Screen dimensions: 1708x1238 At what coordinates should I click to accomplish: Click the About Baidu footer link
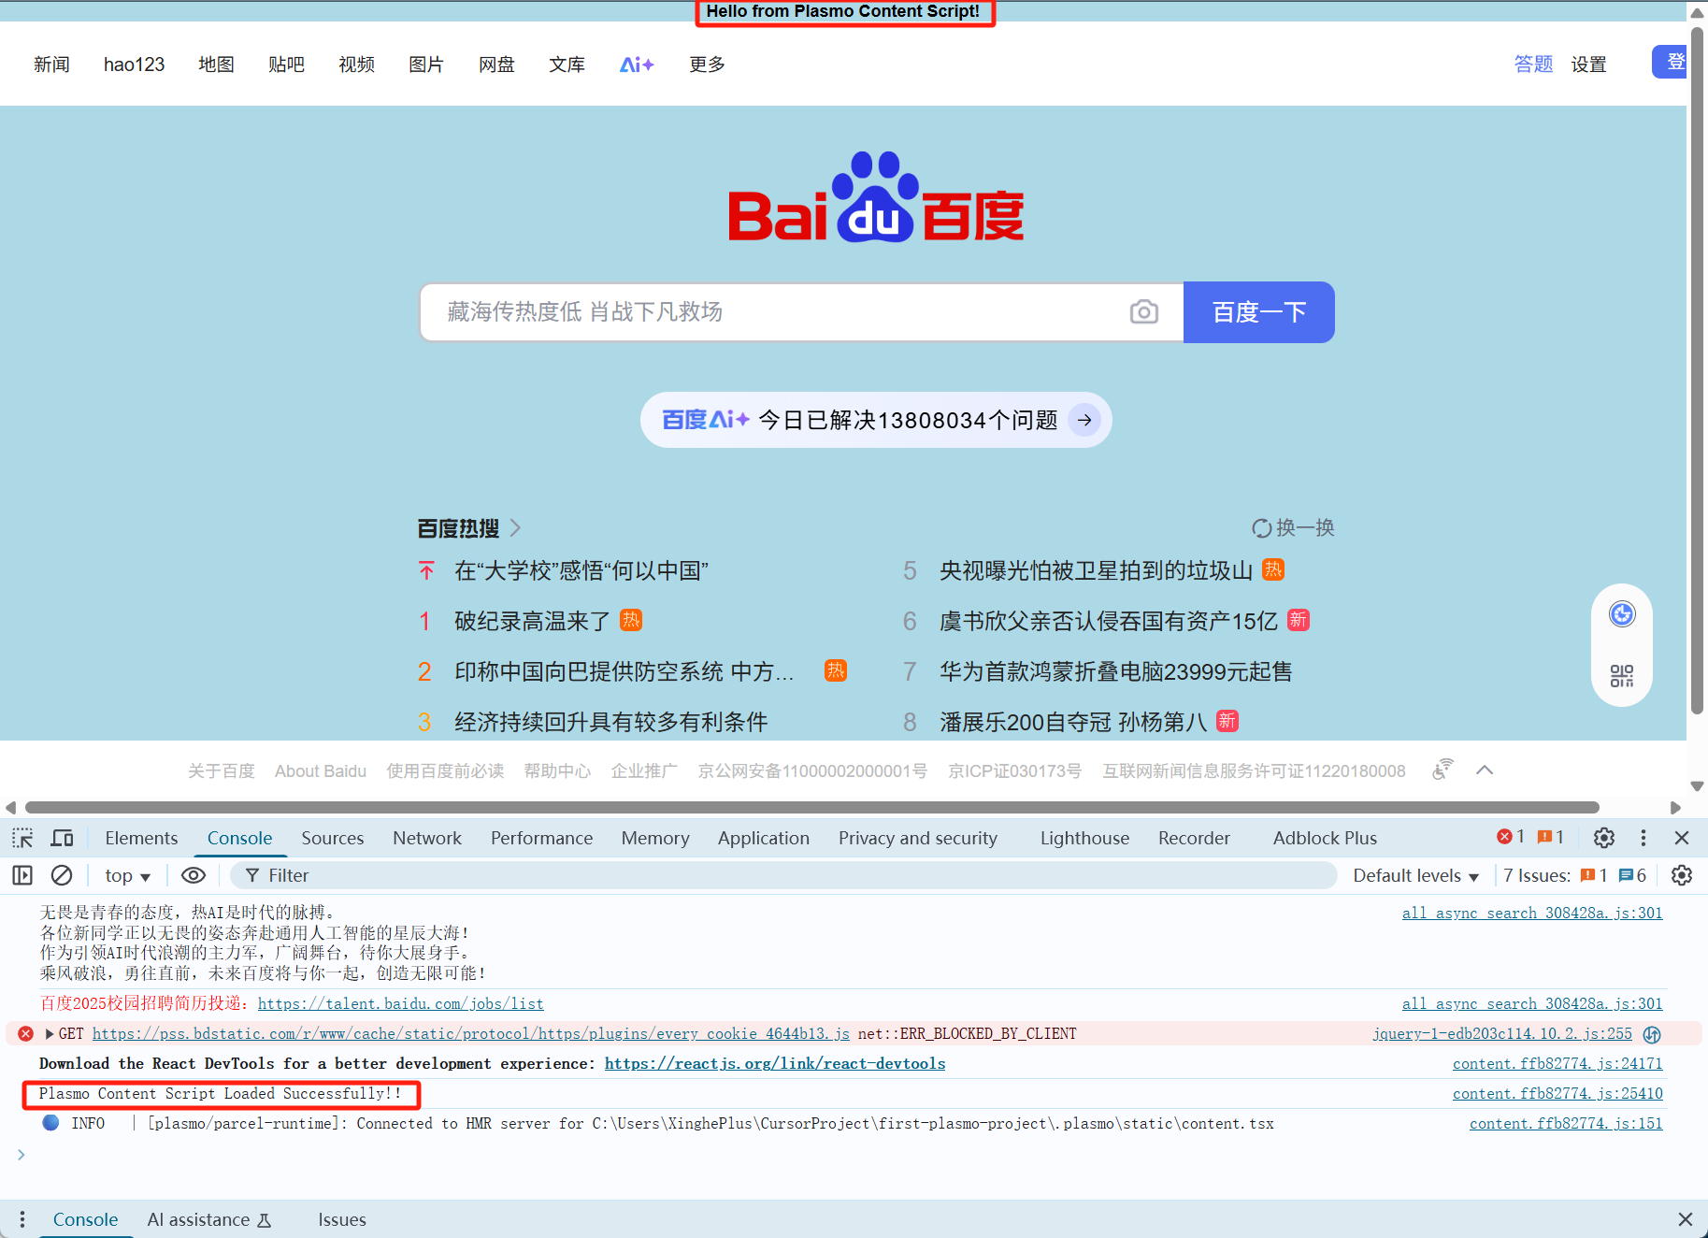pyautogui.click(x=321, y=770)
